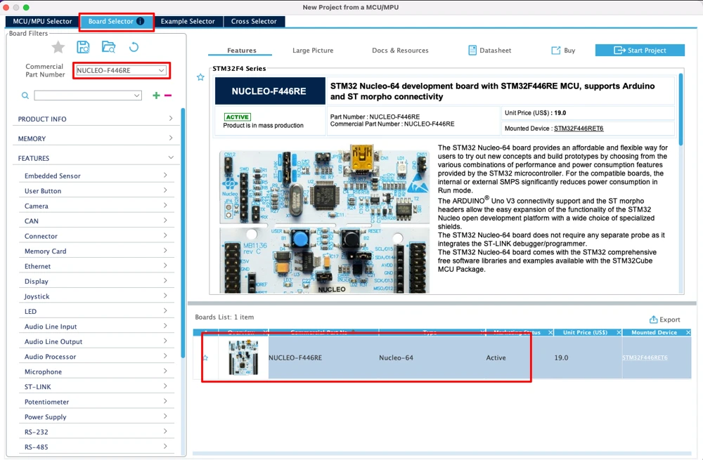
Task: Expand the ST-LINK filter
Action: pyautogui.click(x=96, y=387)
